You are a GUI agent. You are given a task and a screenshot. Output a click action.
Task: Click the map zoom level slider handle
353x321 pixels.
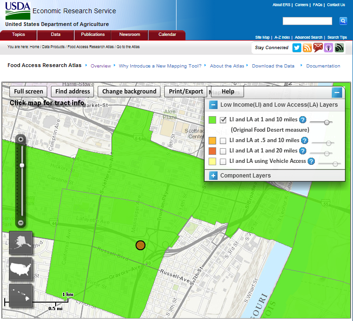(22, 166)
